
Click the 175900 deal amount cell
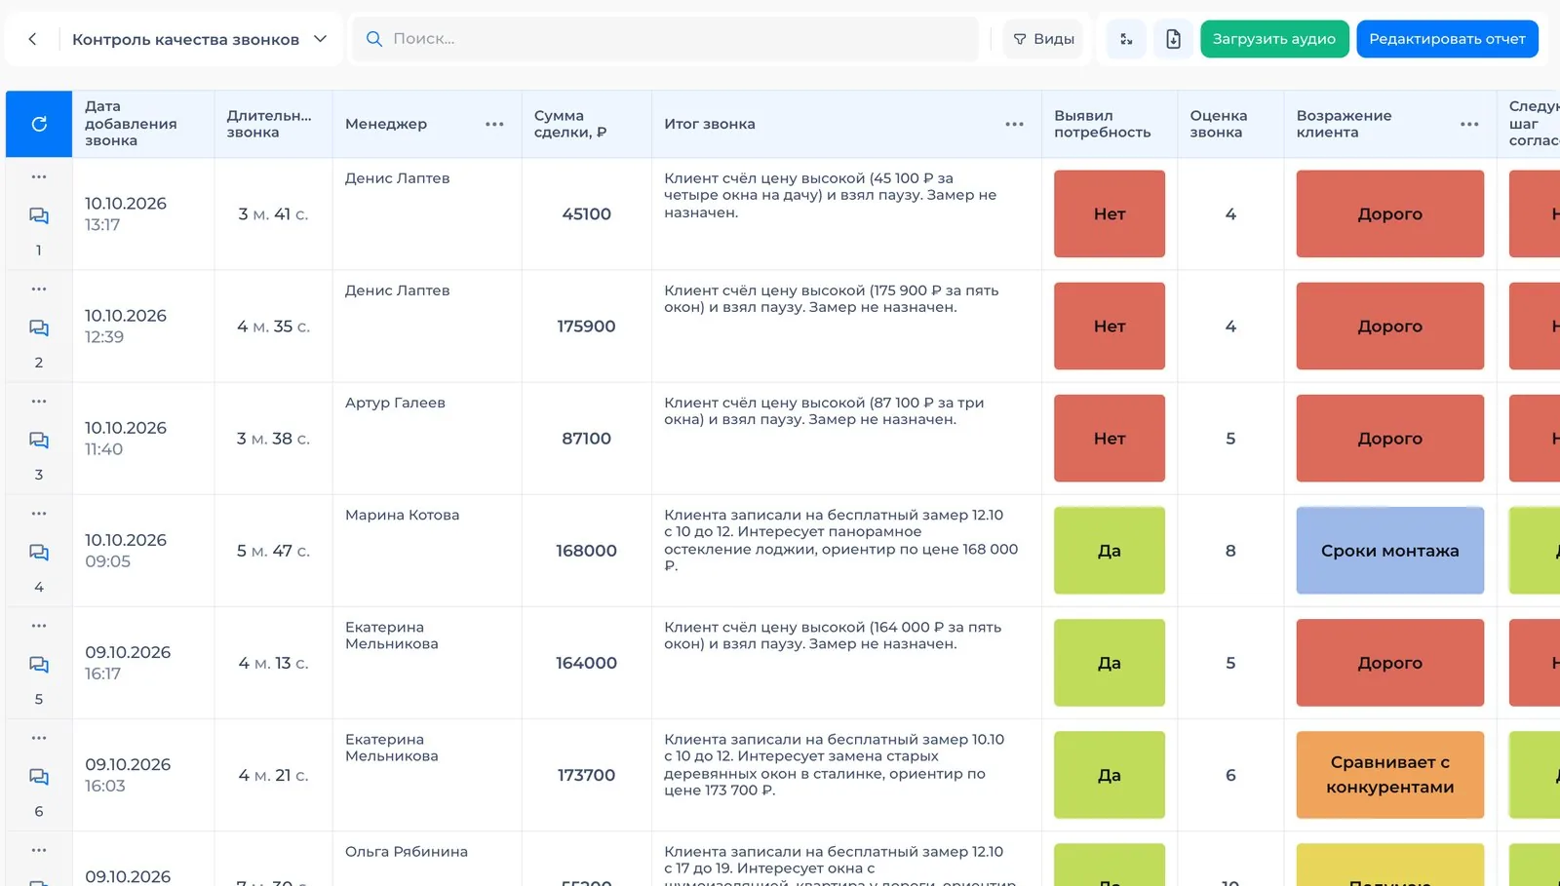[x=586, y=327]
